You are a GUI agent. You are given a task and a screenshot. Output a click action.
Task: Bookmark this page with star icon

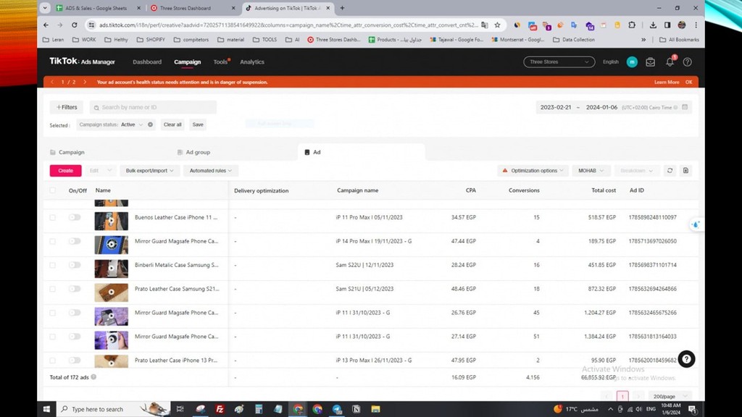pyautogui.click(x=497, y=25)
